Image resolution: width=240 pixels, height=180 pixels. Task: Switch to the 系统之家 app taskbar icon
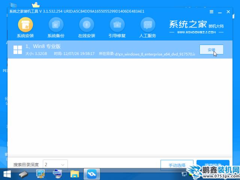point(91,174)
